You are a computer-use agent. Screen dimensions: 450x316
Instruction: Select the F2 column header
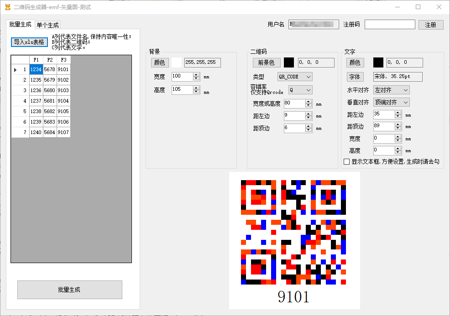point(50,60)
